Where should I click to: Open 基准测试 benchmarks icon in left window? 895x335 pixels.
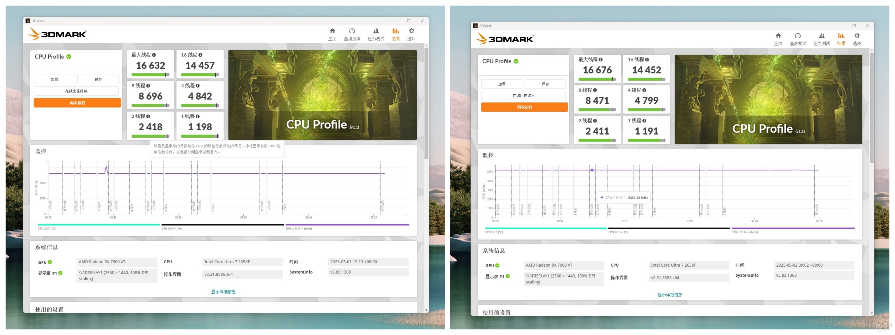[x=352, y=31]
